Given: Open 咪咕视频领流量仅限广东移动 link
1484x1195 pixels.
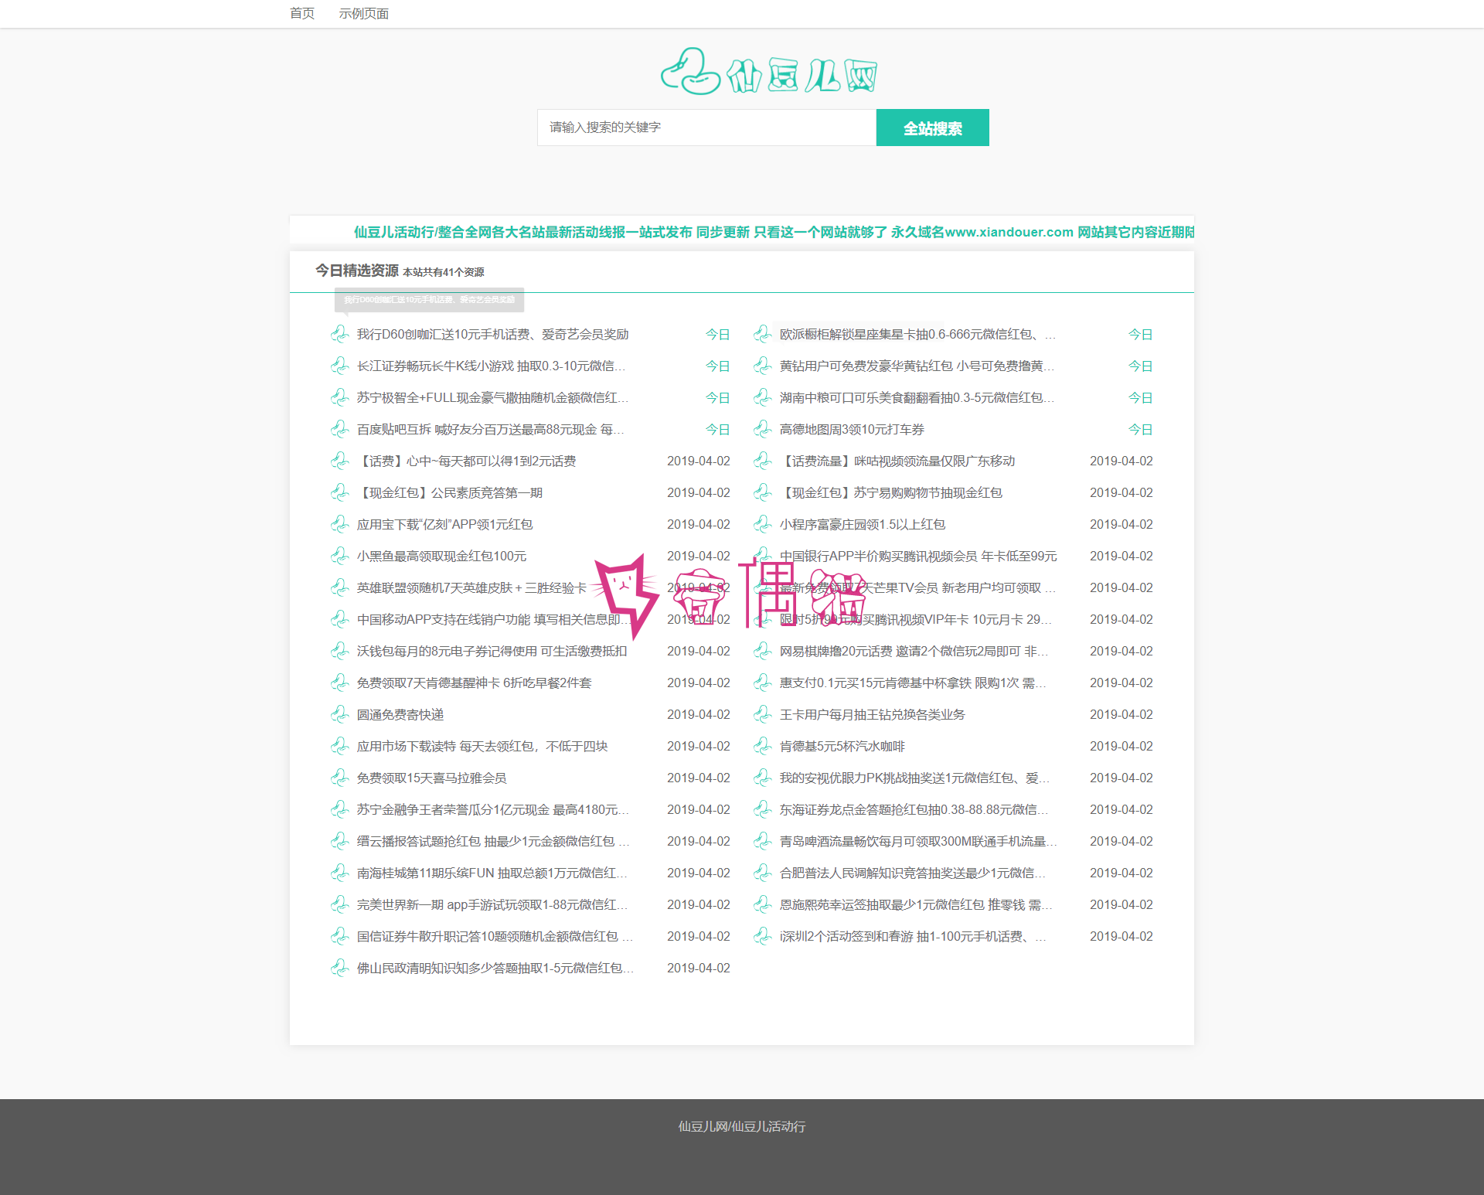Looking at the screenshot, I should tap(897, 461).
